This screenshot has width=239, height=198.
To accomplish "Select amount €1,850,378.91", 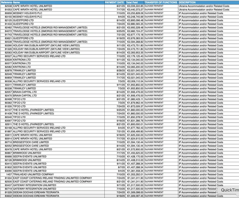I will [135, 117].
